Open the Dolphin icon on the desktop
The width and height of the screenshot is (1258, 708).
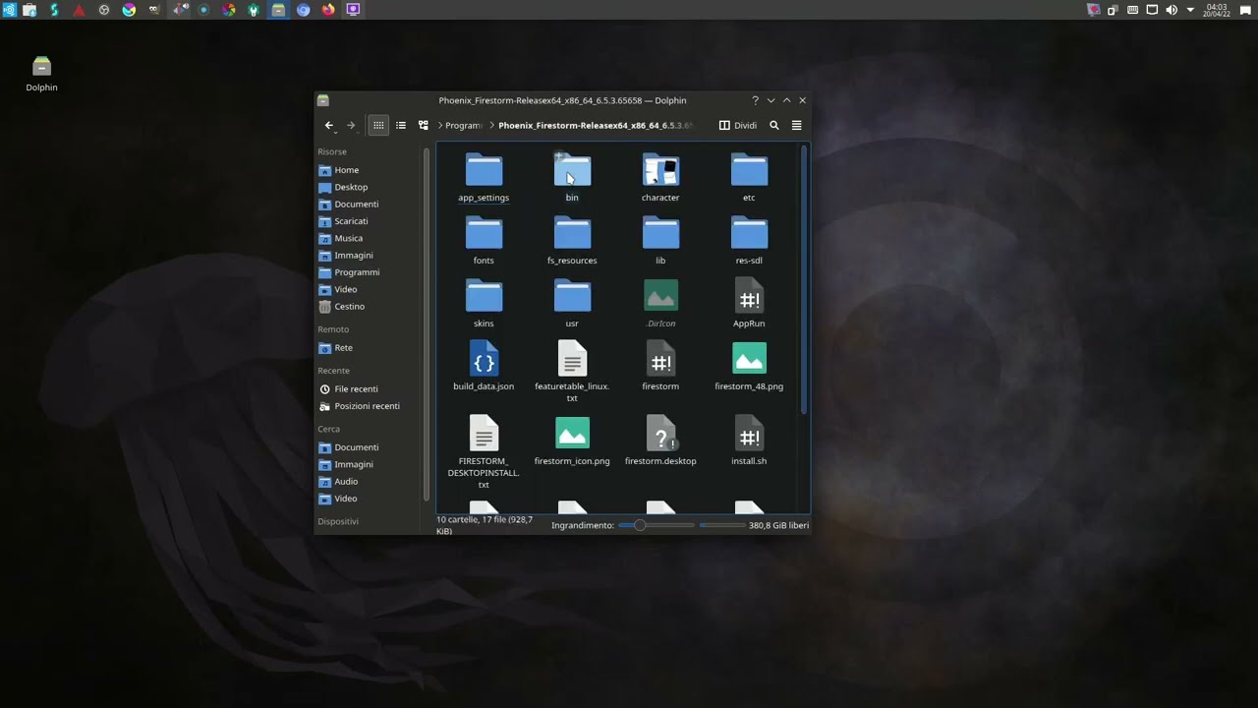[41, 74]
